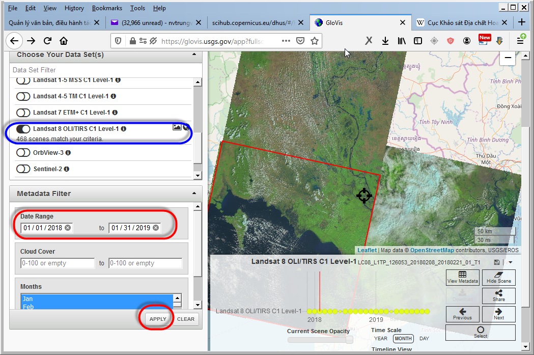The height and width of the screenshot is (355, 534).
Task: Click the Cloud Cover minimum field
Action: click(x=57, y=263)
